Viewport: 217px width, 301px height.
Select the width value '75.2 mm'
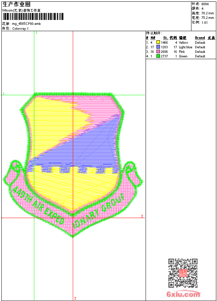(x=208, y=18)
